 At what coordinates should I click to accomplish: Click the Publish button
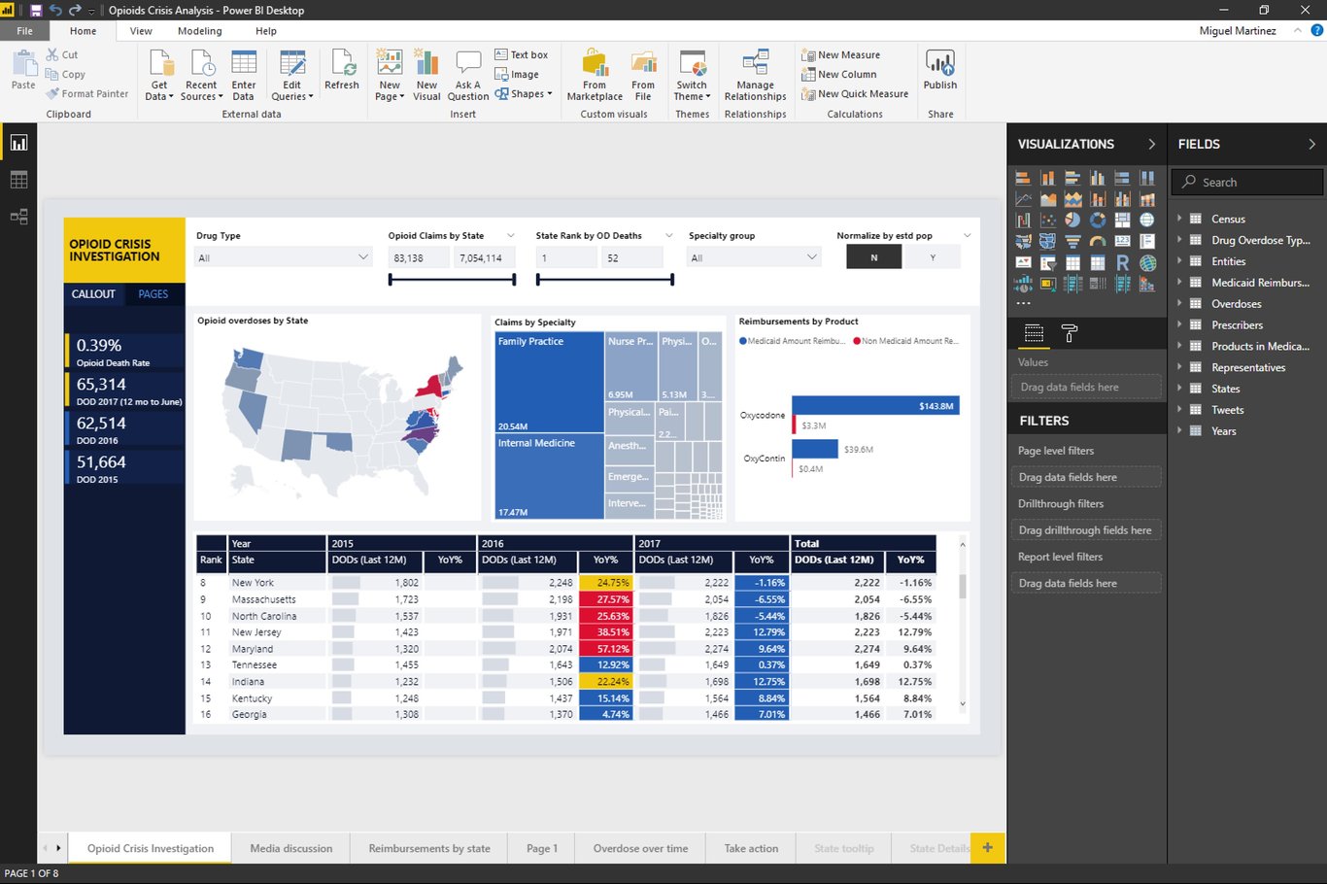(939, 73)
